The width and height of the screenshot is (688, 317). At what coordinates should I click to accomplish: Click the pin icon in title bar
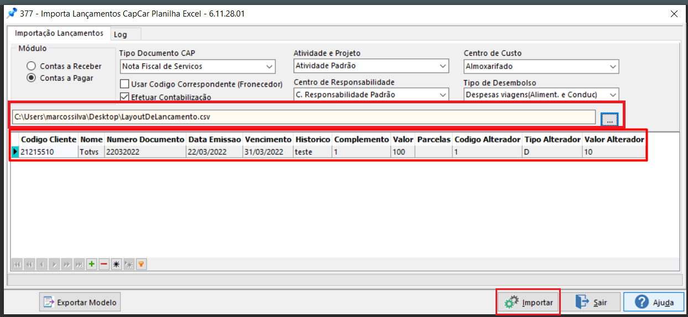point(11,13)
